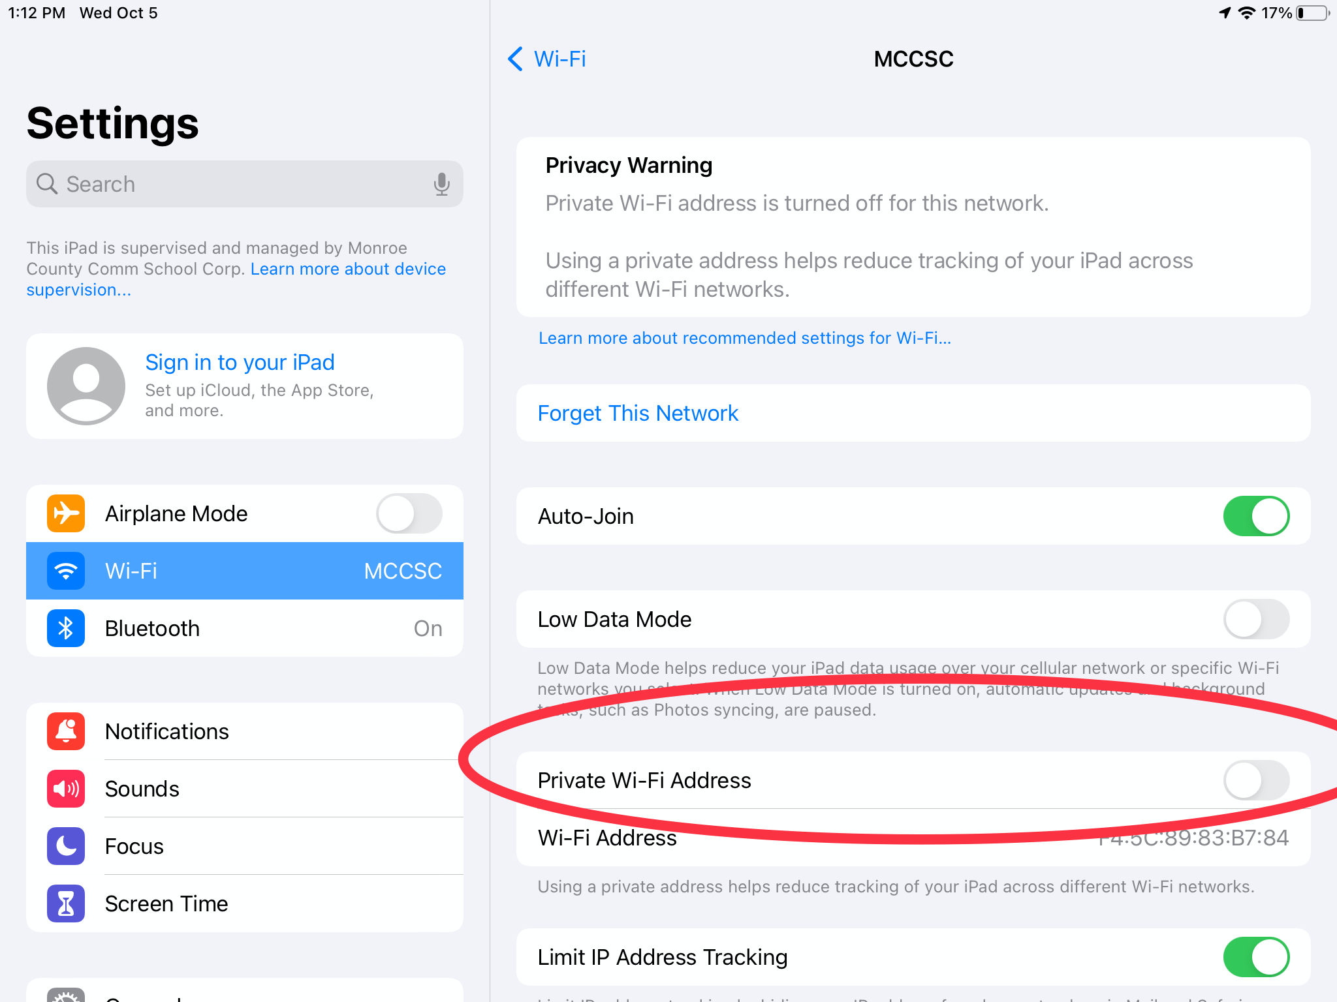Toggle Limit IP Address Tracking off
This screenshot has height=1002, width=1337.
tap(1255, 957)
